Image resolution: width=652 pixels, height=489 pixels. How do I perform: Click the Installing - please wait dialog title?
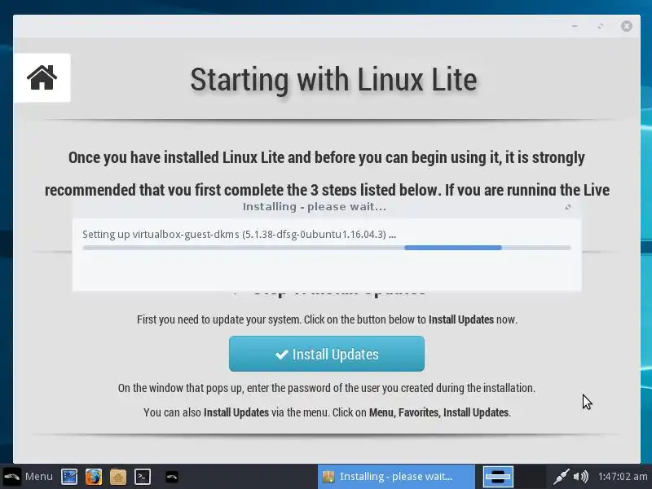tap(315, 207)
